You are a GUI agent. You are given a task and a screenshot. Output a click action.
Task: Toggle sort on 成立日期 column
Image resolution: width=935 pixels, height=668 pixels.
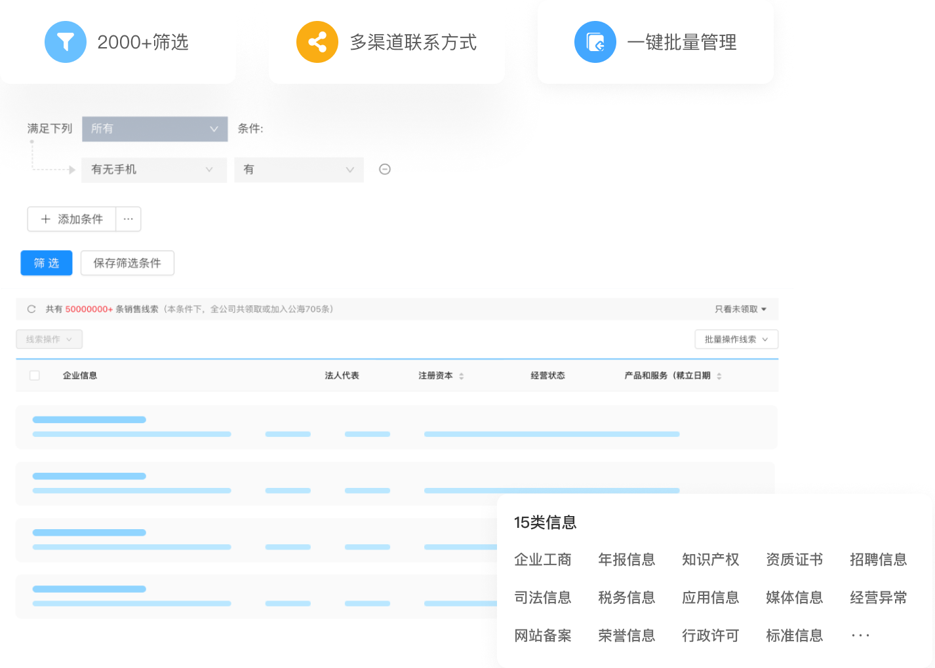(x=719, y=375)
